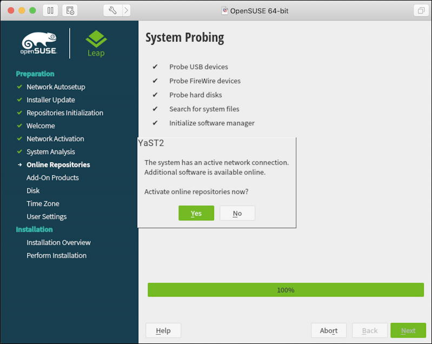Click the VM document icon in title
The width and height of the screenshot is (432, 344).
[225, 11]
